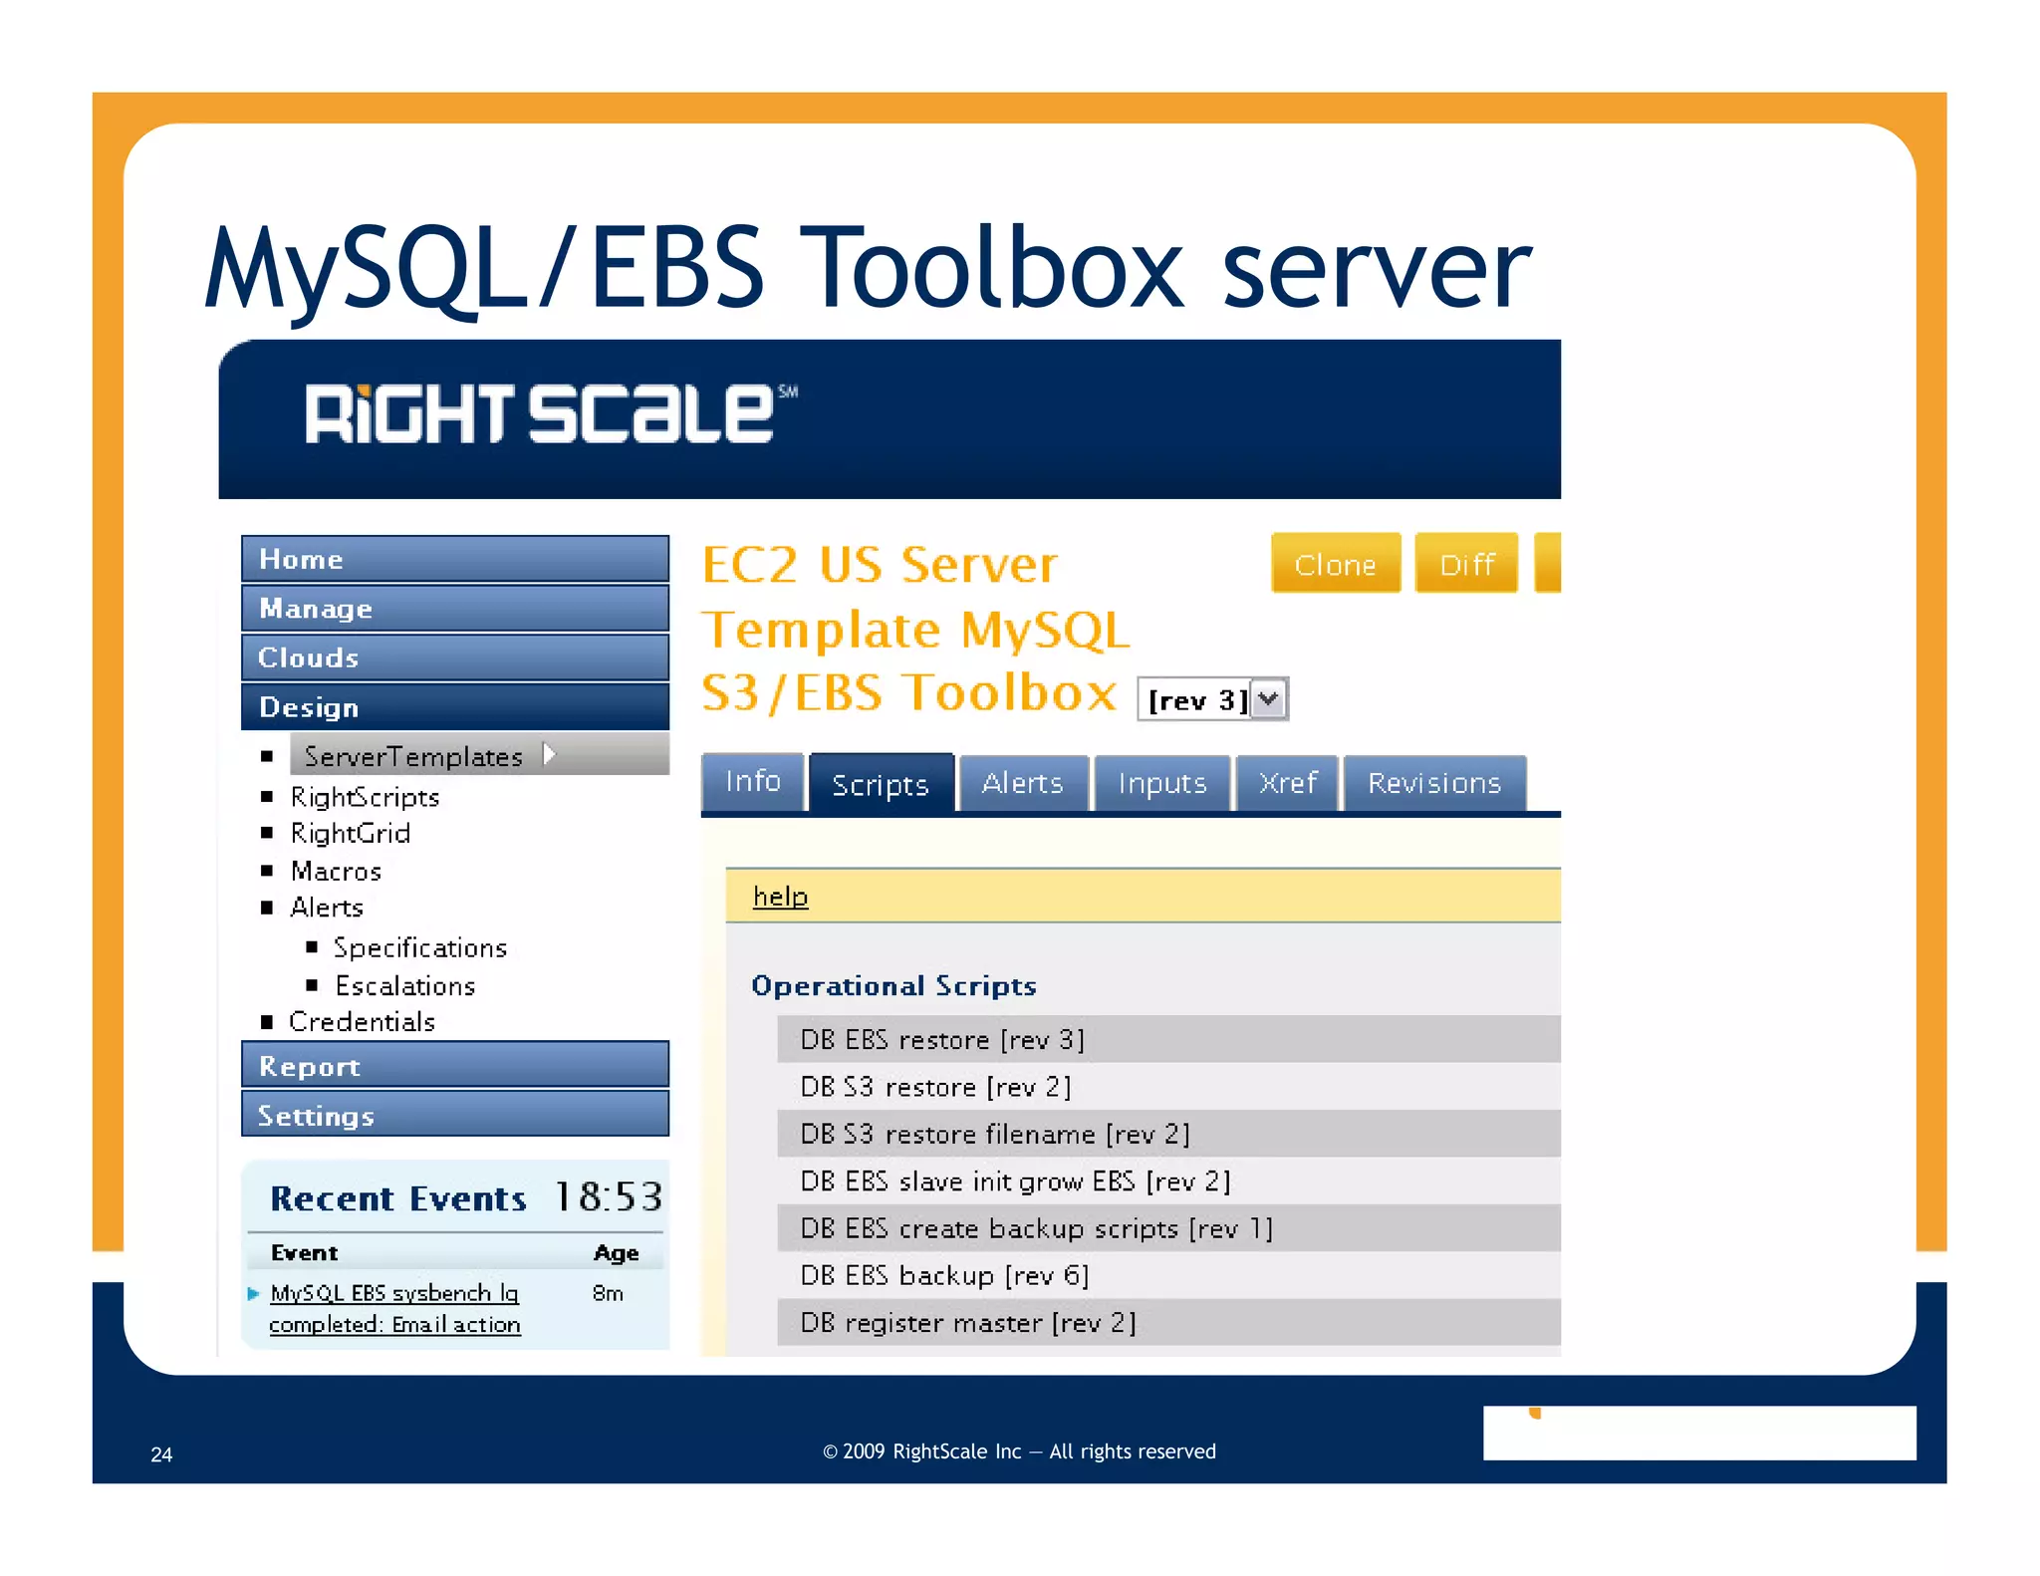Viewport: 2040px width, 1576px height.
Task: Select DB EBS create backup scripts row
Action: 1168,1228
